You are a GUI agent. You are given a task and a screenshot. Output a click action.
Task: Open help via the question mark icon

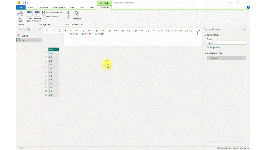[x=248, y=7]
